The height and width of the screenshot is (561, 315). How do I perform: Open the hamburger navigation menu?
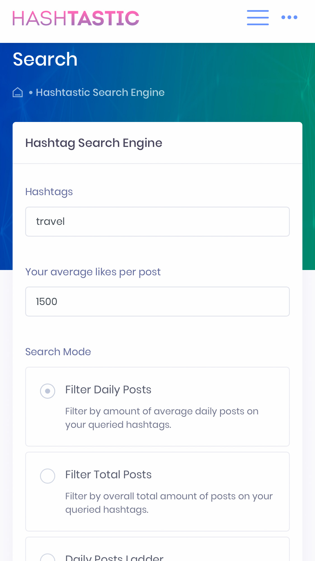coord(258,18)
